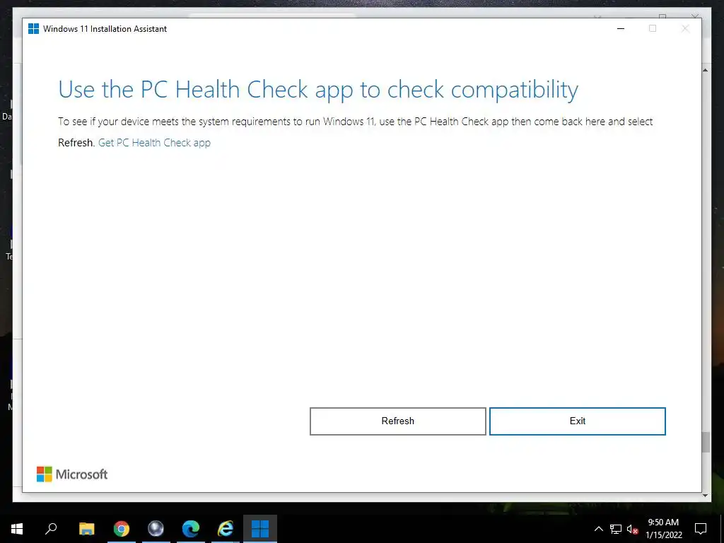Image resolution: width=724 pixels, height=543 pixels.
Task: Launch Microsoft Edge from the taskbar
Action: pos(191,529)
